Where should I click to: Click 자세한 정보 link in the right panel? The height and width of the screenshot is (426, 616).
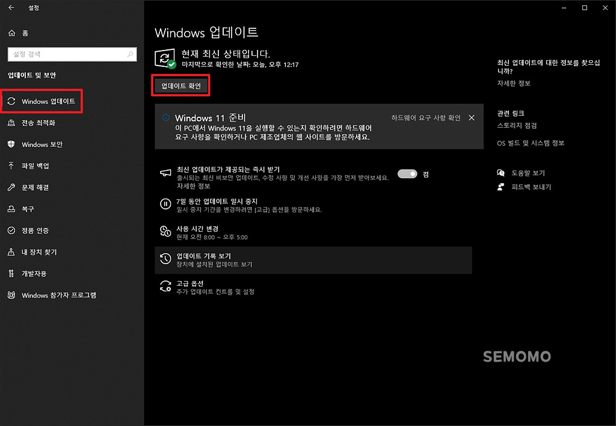(x=514, y=83)
